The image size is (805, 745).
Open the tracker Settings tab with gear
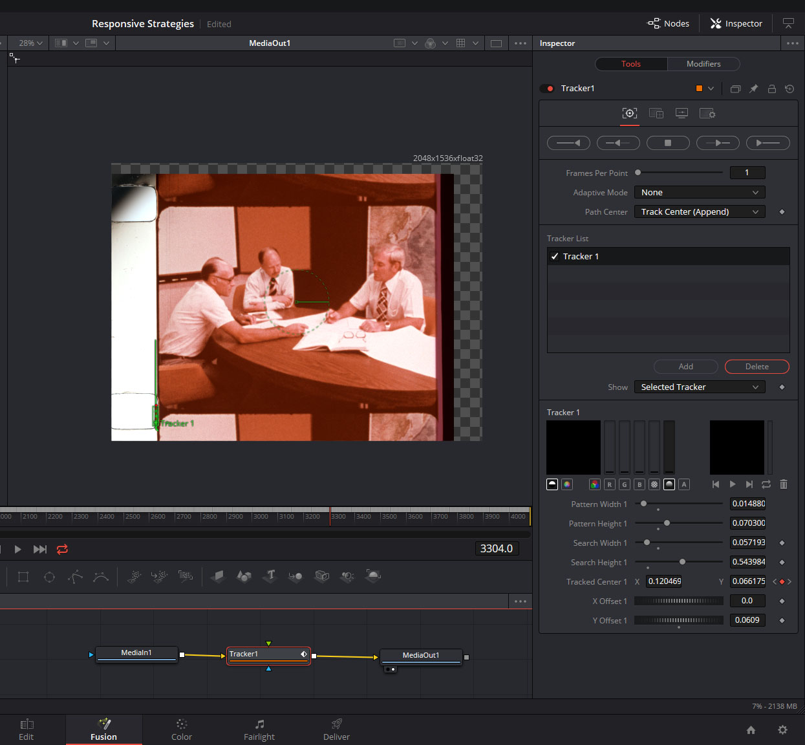point(707,113)
